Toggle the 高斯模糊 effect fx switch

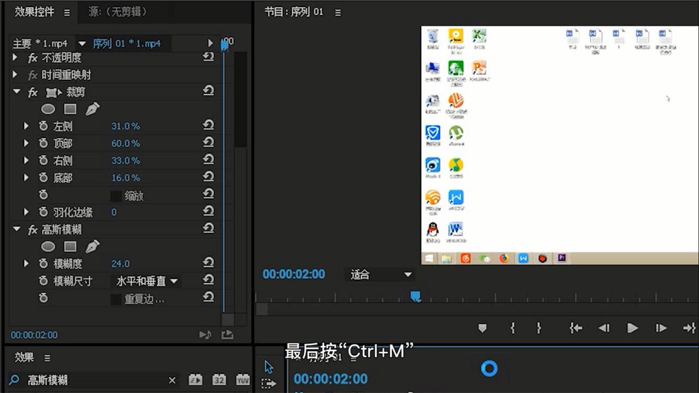(33, 230)
